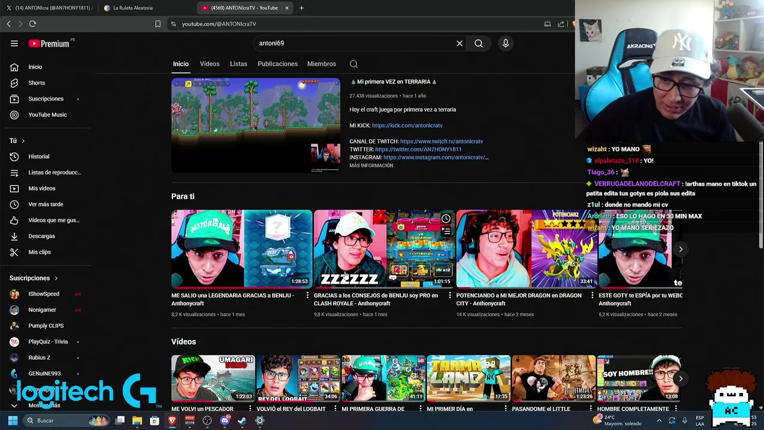764x430 pixels.
Task: Select the Inicio channel tab
Action: [181, 64]
